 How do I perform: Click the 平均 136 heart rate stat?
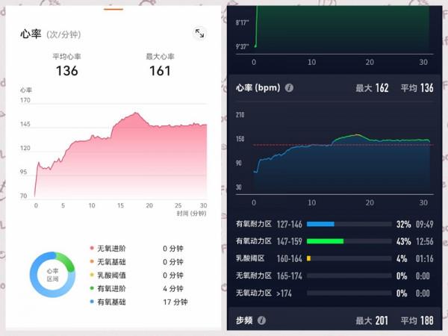click(417, 88)
